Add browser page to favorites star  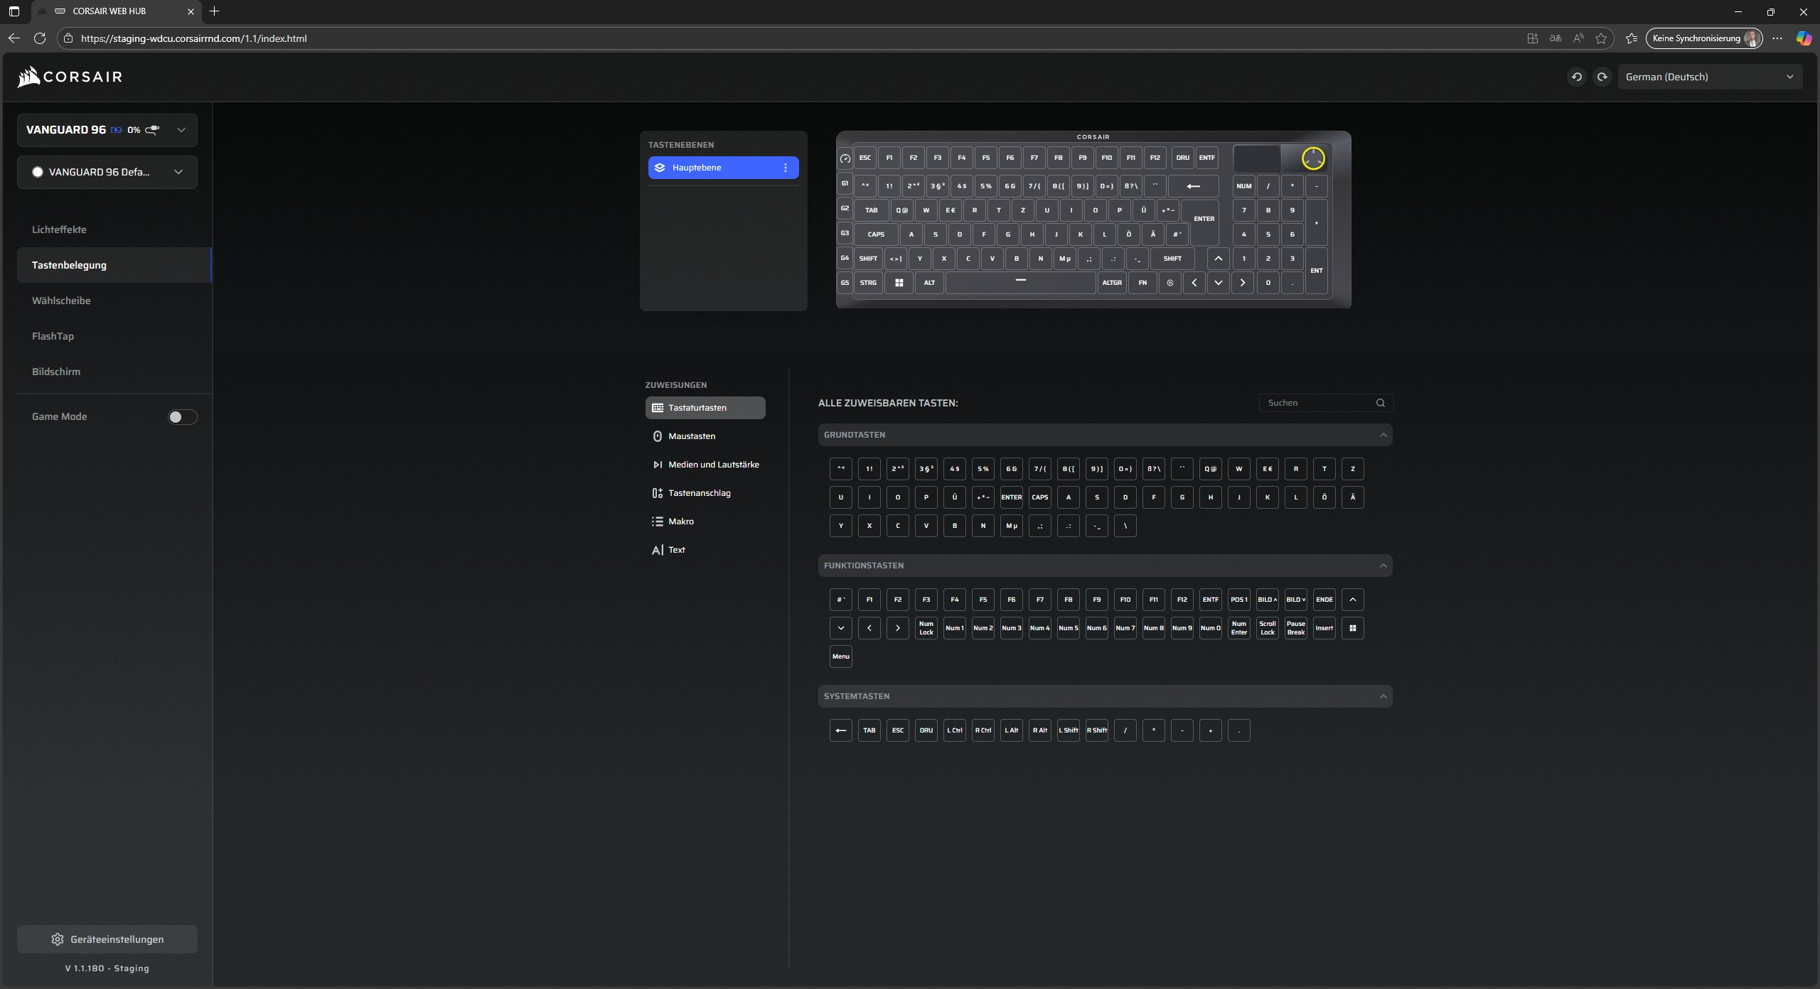(x=1600, y=38)
